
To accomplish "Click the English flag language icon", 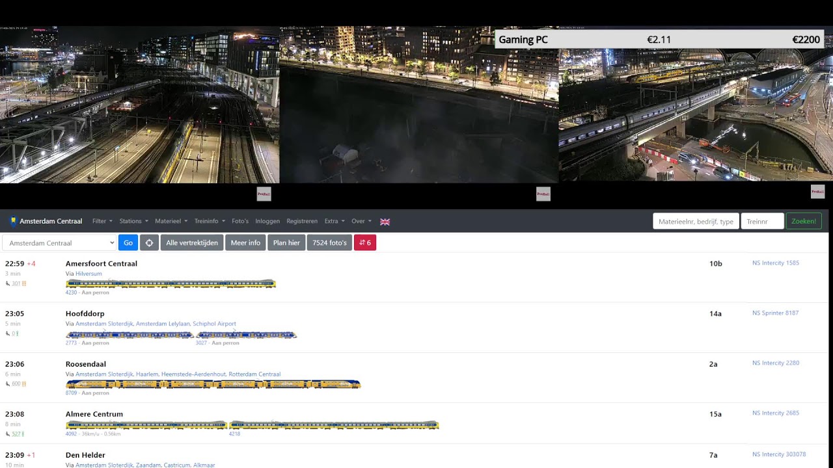I will click(385, 222).
